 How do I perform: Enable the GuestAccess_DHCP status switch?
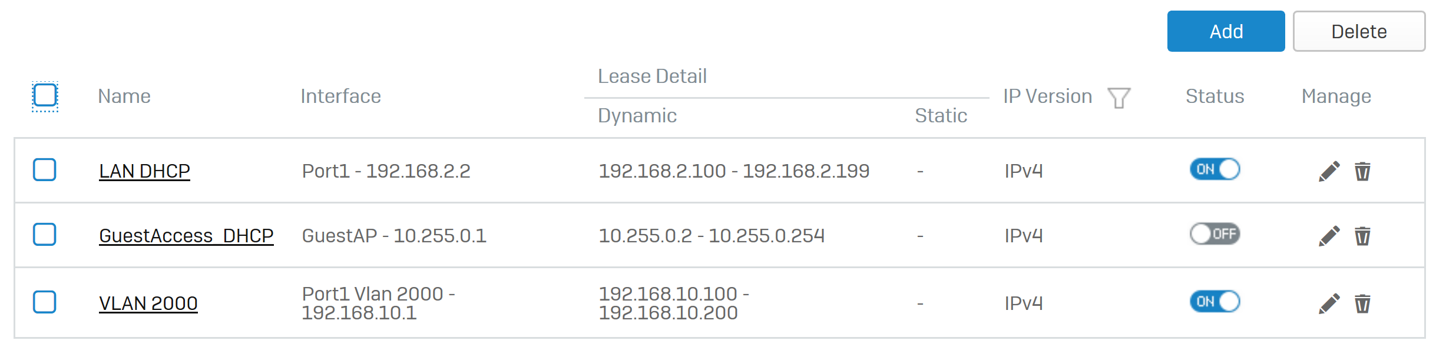pyautogui.click(x=1215, y=234)
